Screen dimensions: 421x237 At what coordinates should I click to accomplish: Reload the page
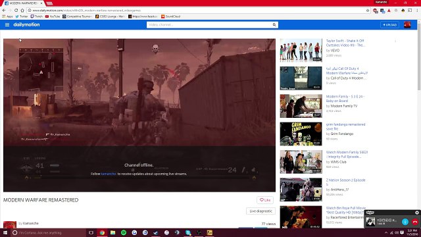coord(16,11)
